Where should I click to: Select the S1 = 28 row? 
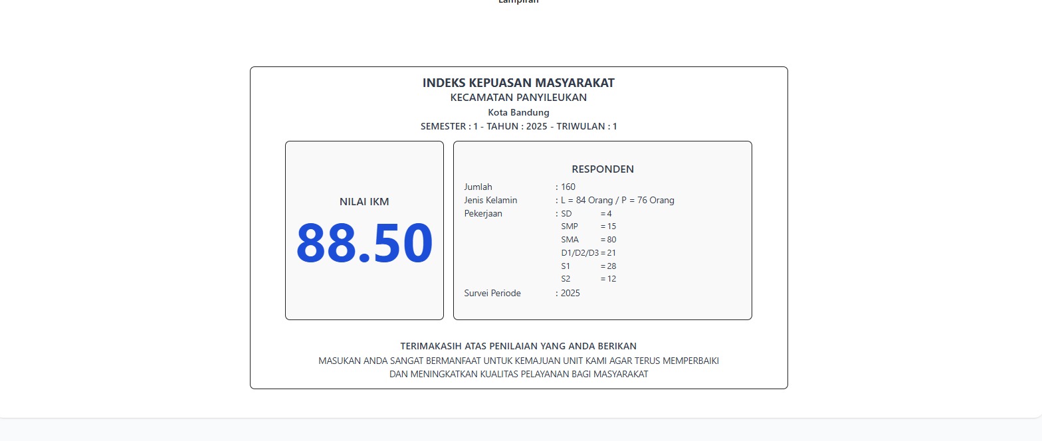[588, 266]
